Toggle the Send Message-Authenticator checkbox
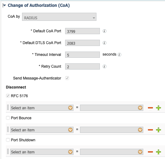The height and width of the screenshot is (159, 165). coord(67,78)
